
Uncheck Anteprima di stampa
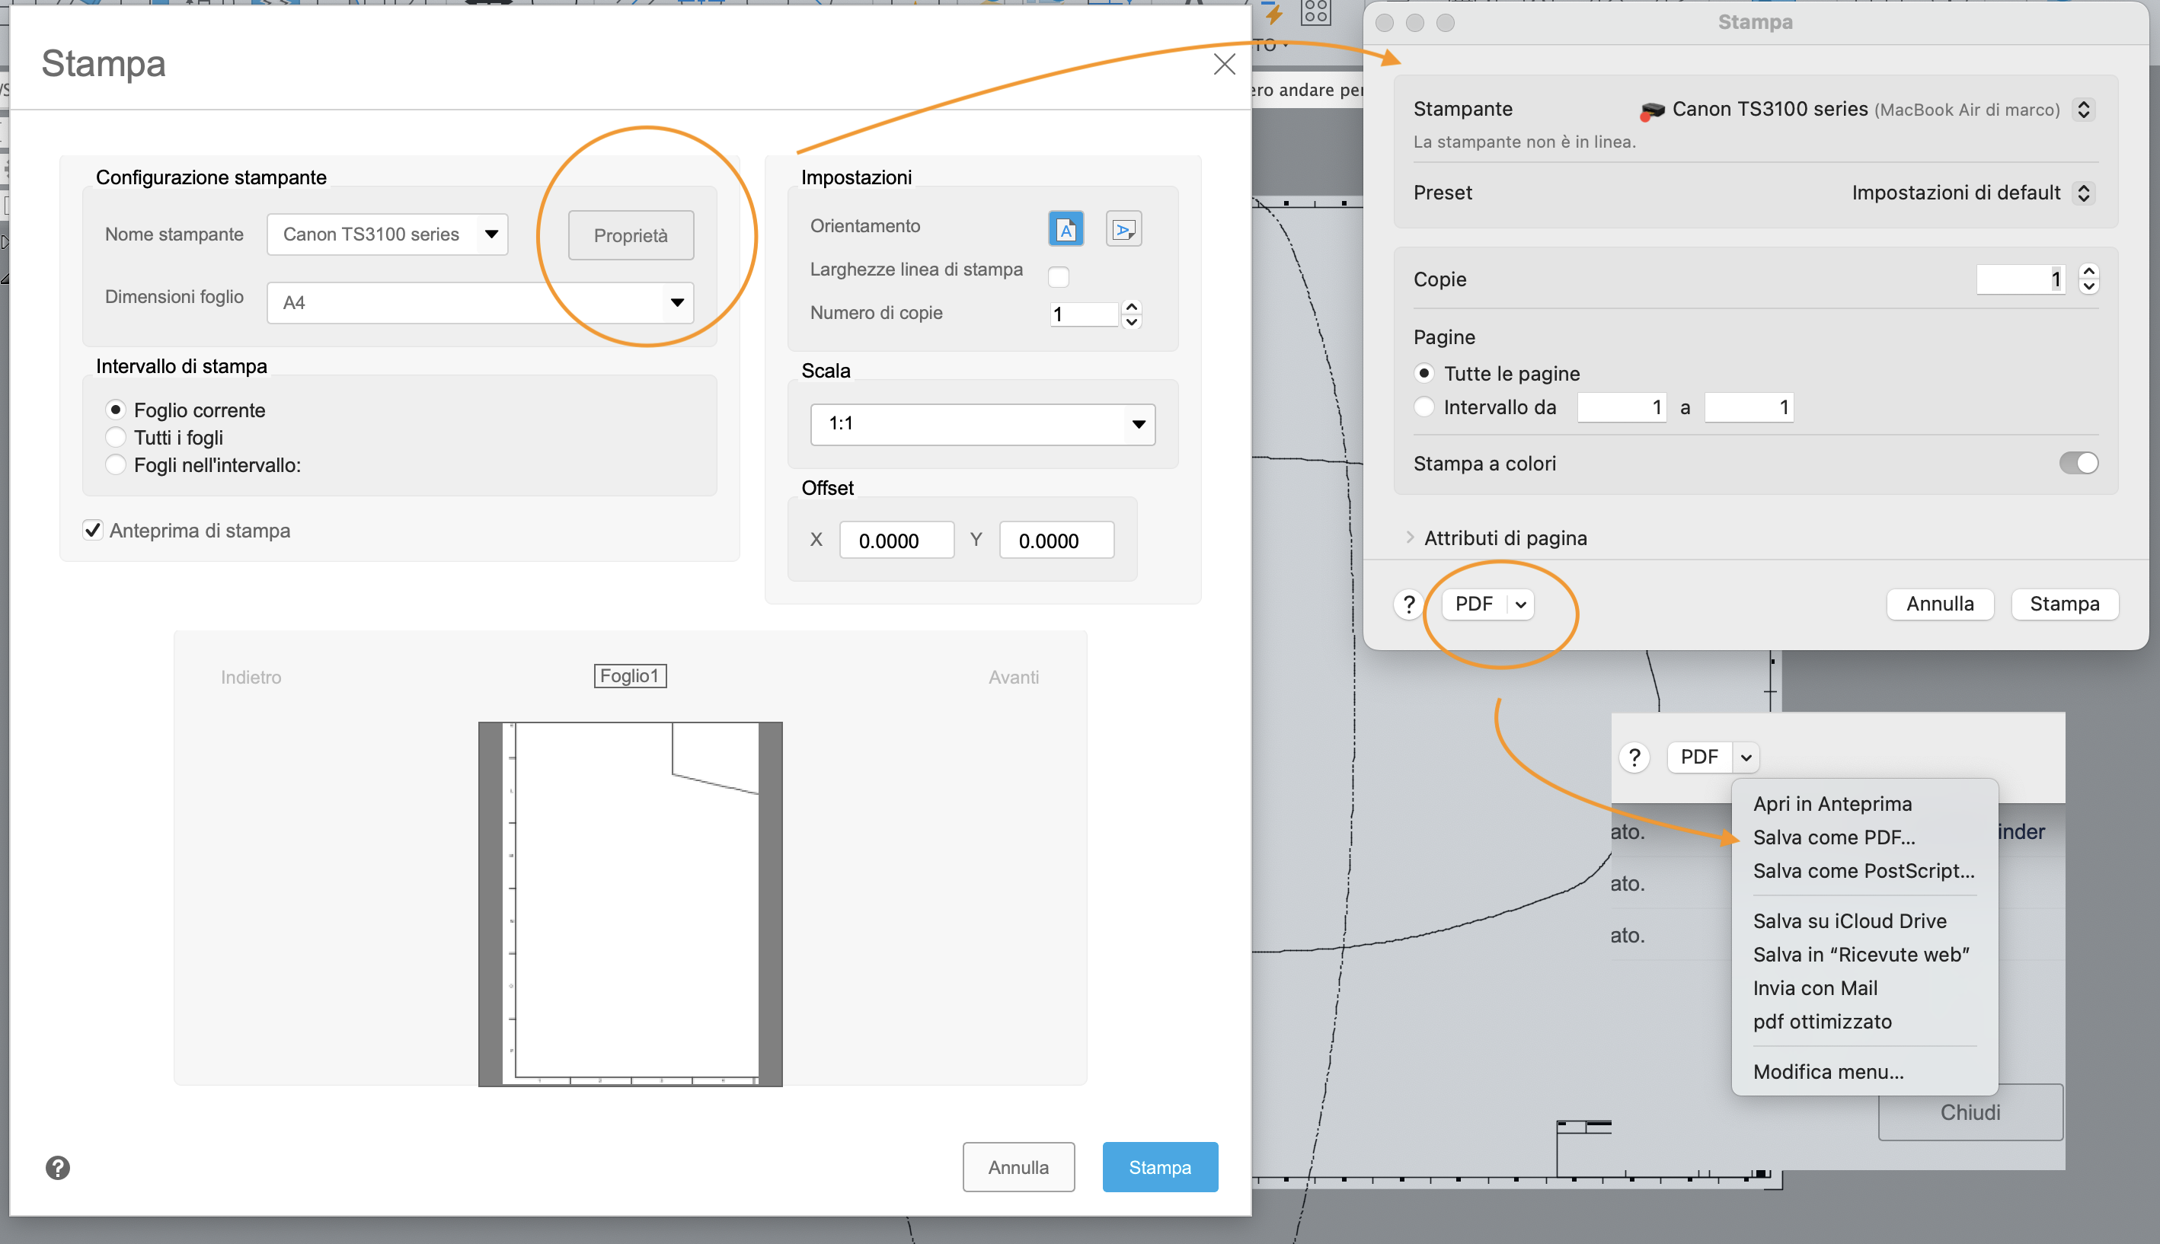(92, 530)
